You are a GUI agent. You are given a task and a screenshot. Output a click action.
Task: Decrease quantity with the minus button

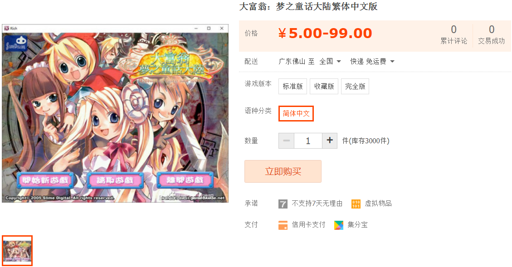coord(286,141)
